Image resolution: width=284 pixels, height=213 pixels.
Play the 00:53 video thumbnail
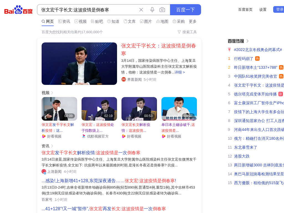pos(139,109)
